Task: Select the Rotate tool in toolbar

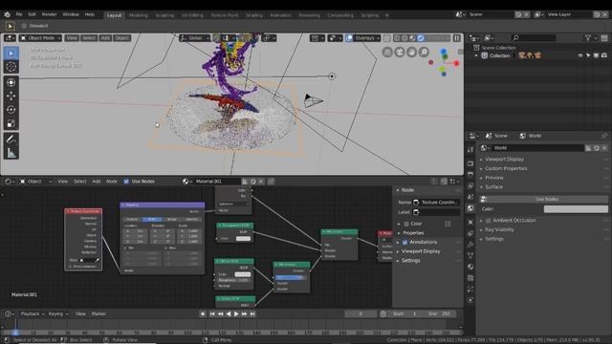Action: click(x=11, y=110)
